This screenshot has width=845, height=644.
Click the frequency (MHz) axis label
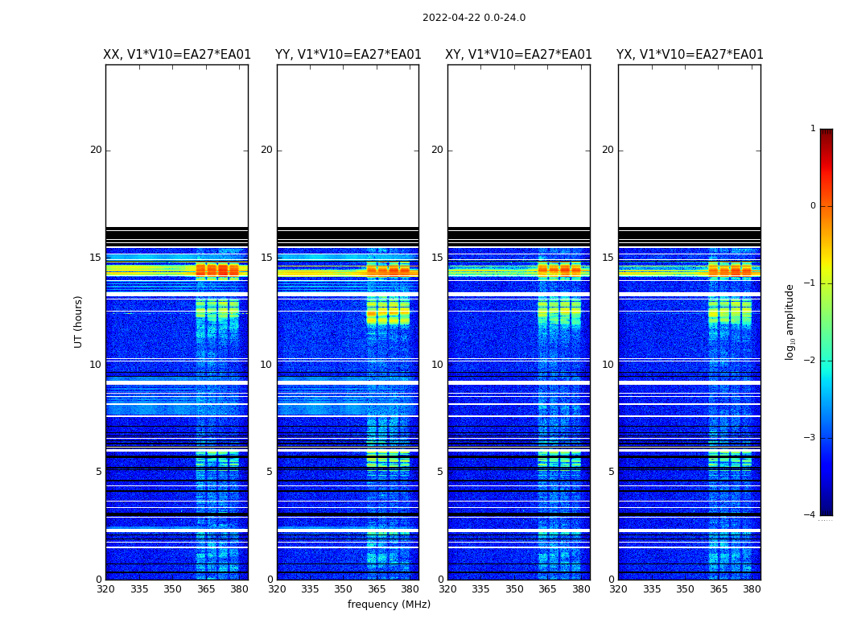[x=389, y=604]
